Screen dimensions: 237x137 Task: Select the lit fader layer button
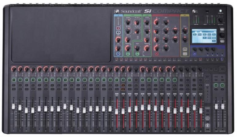[x=208, y=118]
